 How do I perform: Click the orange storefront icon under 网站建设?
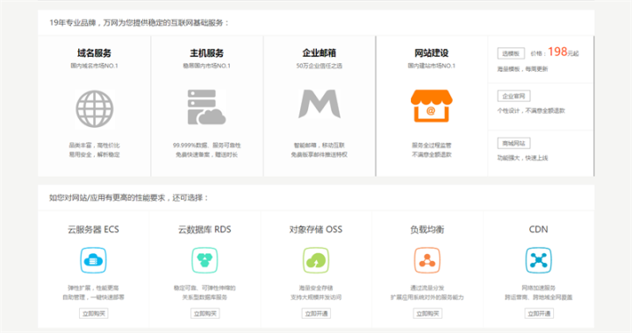[431, 106]
